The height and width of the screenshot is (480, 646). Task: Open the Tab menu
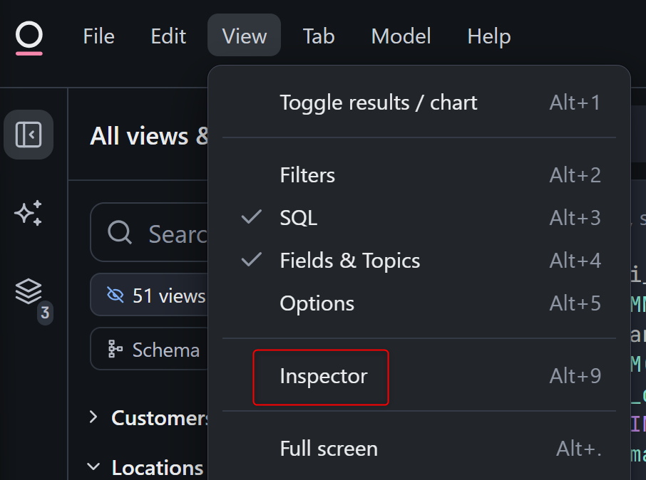click(318, 36)
